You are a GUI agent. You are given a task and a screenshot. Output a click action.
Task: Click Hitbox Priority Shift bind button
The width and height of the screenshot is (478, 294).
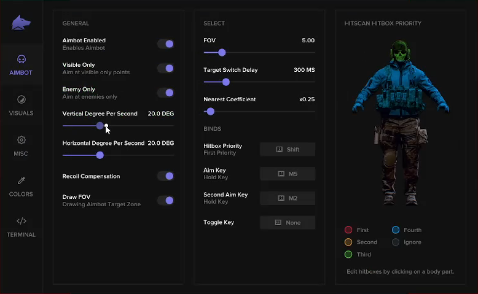pos(288,149)
